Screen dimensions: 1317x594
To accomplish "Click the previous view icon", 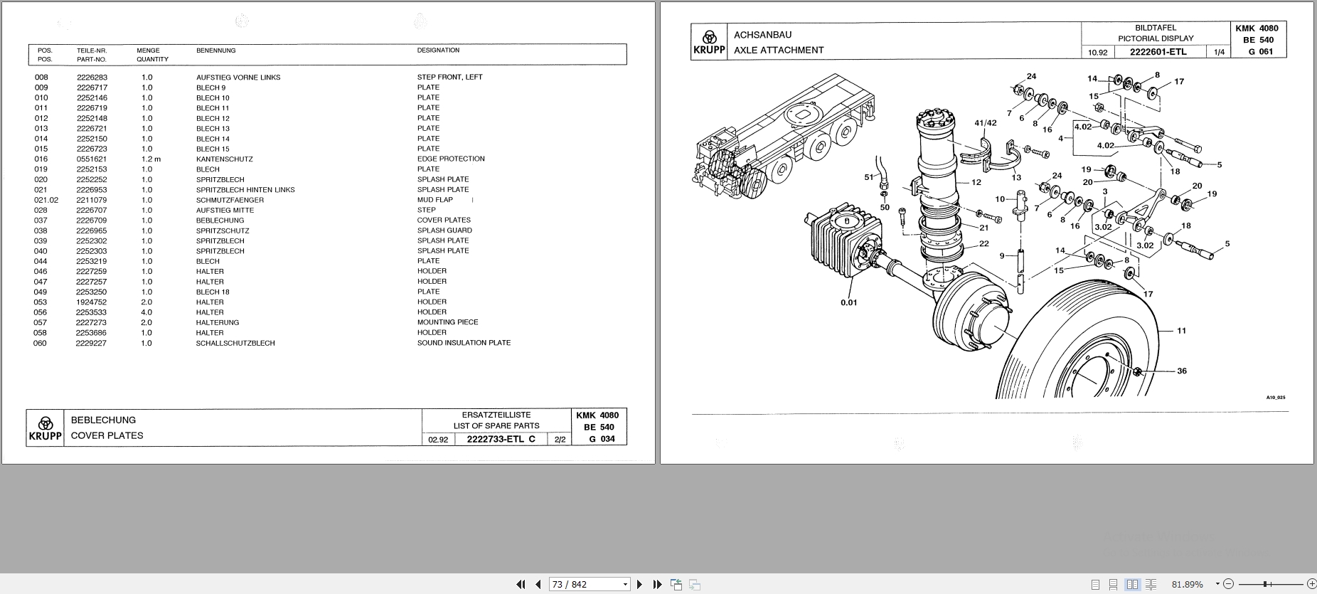I will 676,585.
